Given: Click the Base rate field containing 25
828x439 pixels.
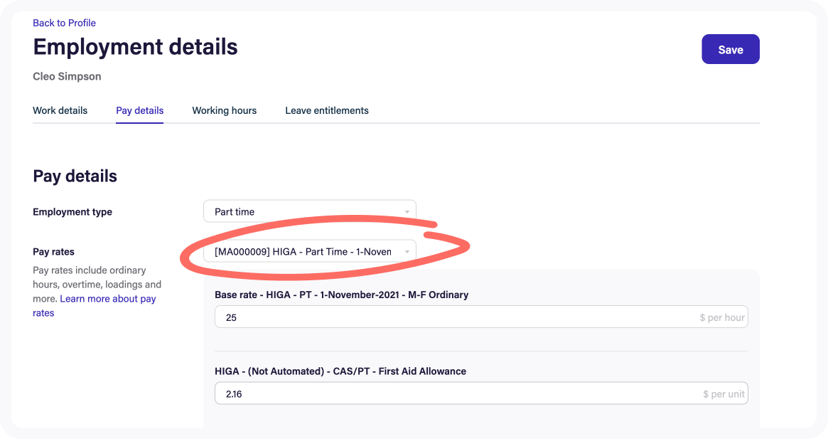Looking at the screenshot, I should click(x=455, y=317).
